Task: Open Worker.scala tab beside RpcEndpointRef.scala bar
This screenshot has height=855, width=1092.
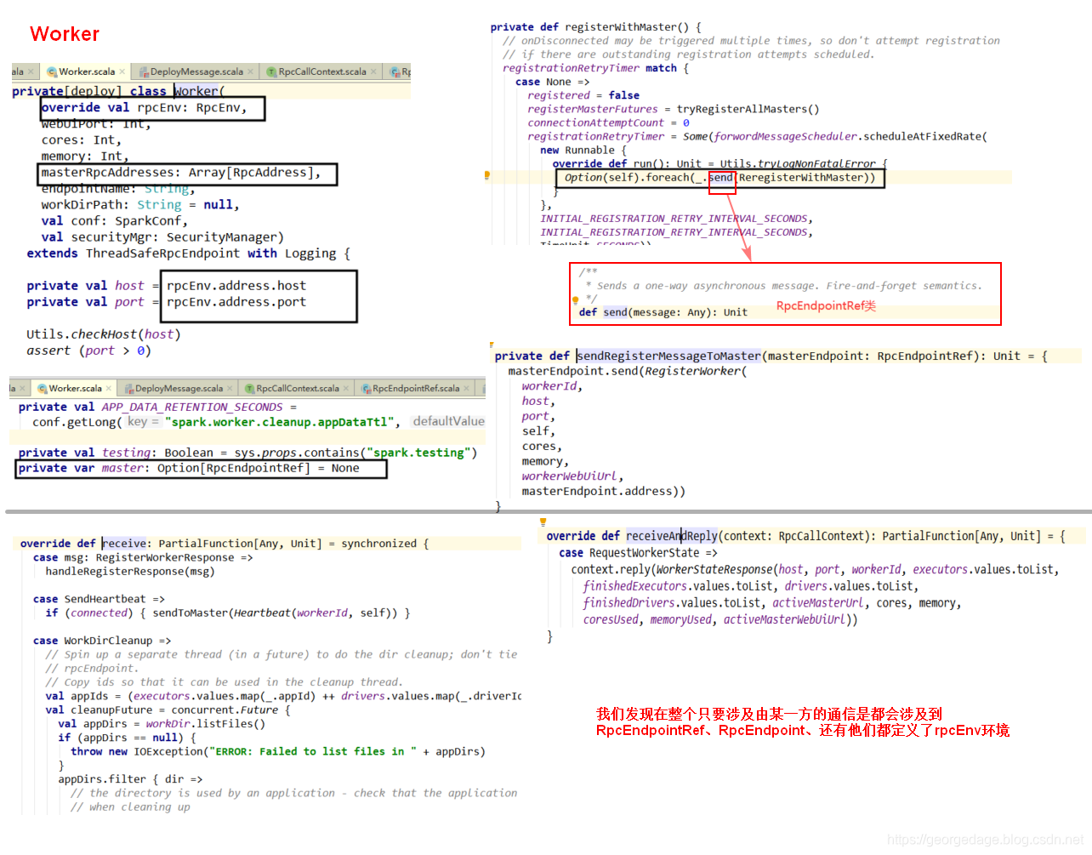Action: coord(75,388)
